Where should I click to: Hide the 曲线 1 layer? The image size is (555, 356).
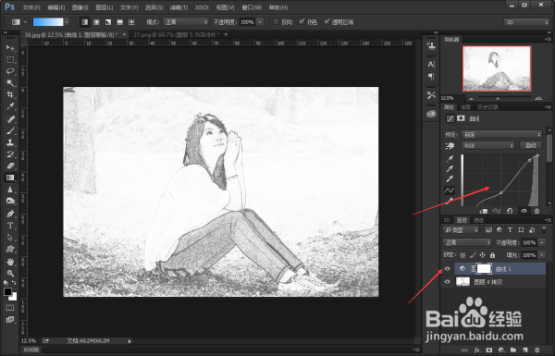click(448, 268)
